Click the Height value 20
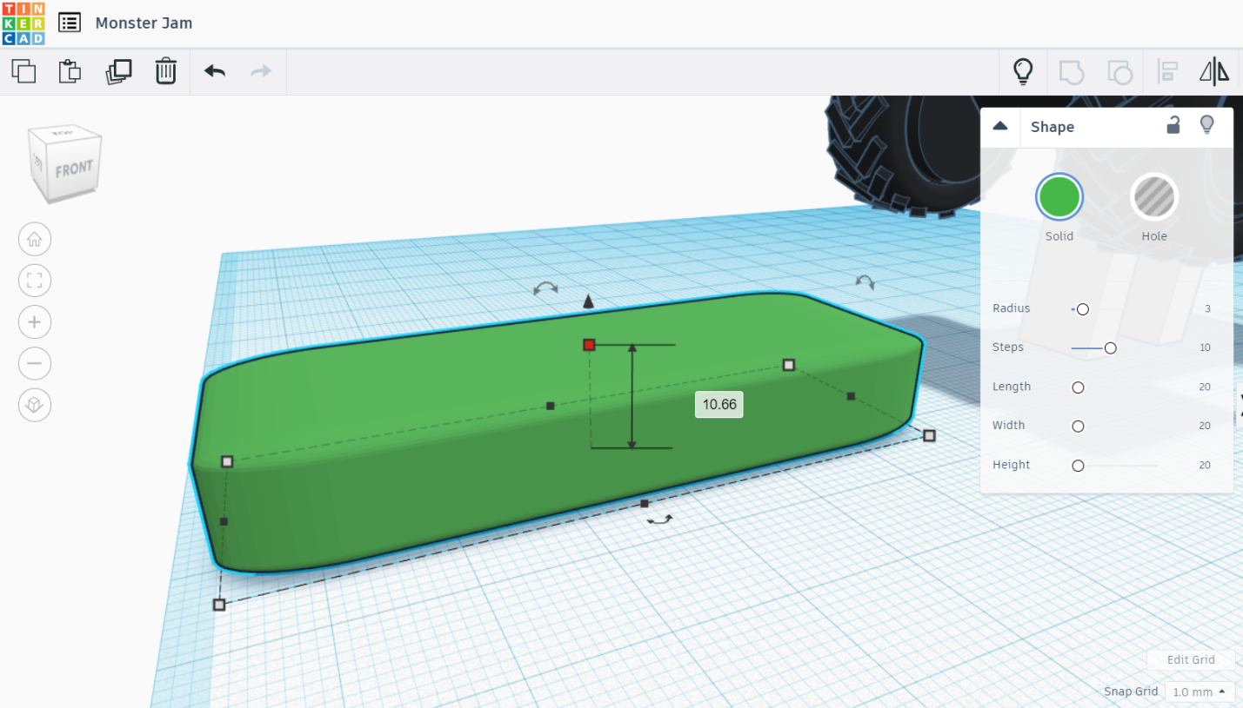This screenshot has height=708, width=1243. [x=1205, y=465]
